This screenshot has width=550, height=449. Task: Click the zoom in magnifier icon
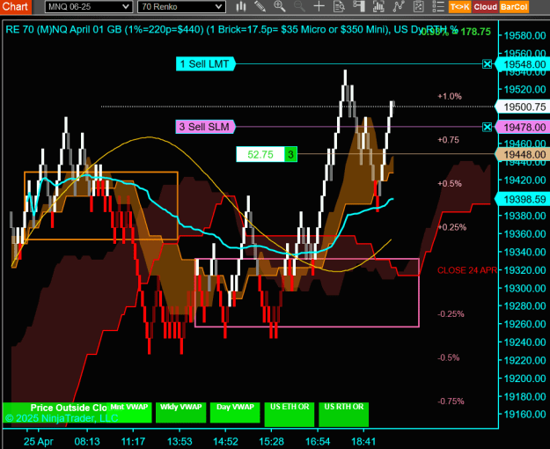click(x=280, y=6)
